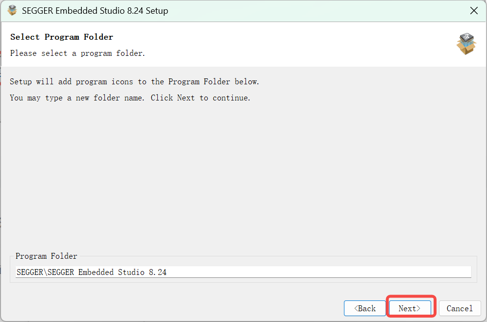Cancel the SEGGER Embedded Studio setup

point(460,308)
